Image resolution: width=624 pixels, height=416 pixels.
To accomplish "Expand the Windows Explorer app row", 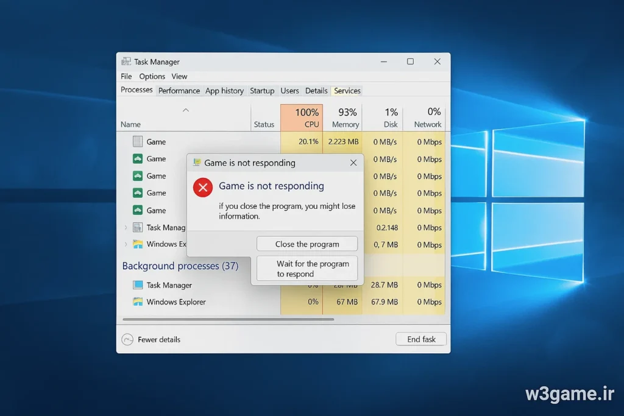I will [126, 244].
